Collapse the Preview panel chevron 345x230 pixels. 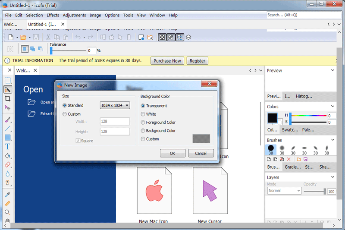(332, 70)
